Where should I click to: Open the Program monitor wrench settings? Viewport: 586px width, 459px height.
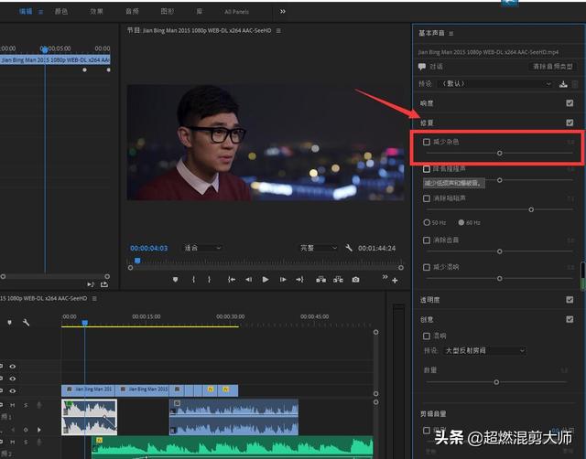349,248
